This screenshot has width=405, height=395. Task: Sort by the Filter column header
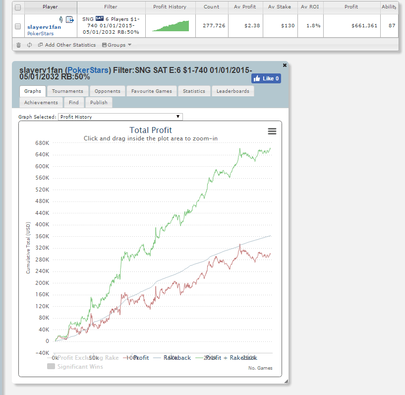(111, 7)
